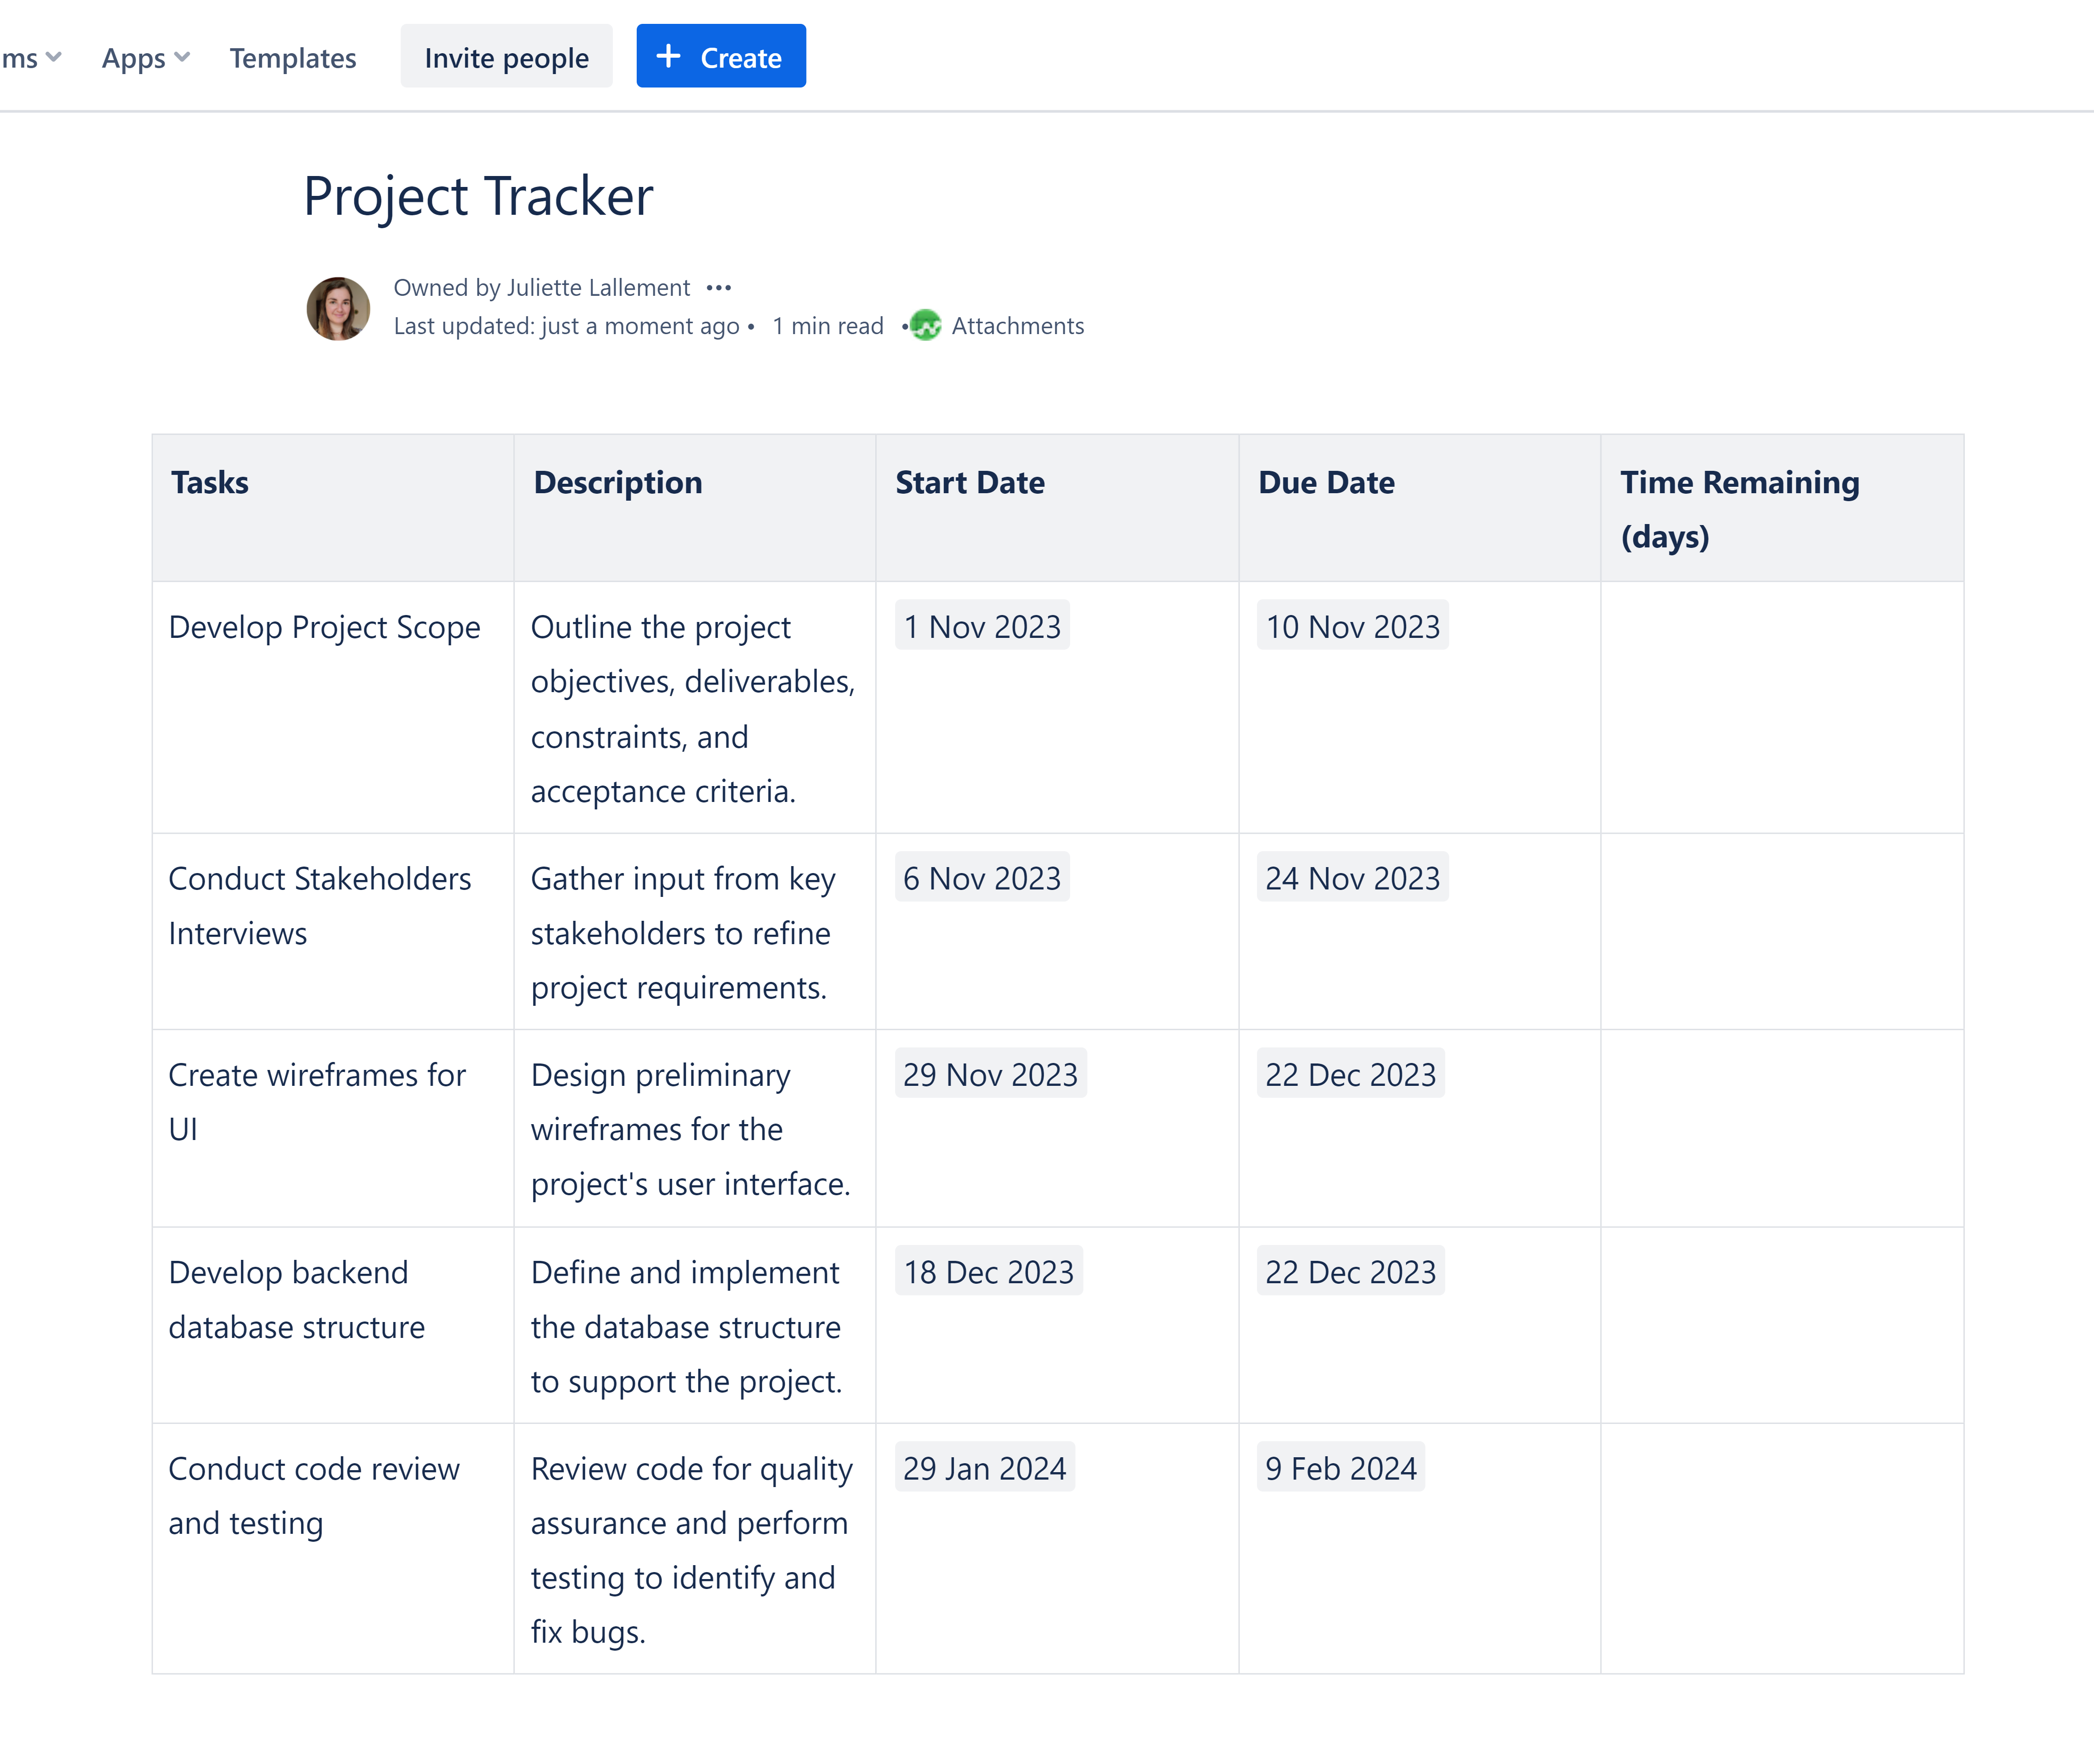Image resolution: width=2094 pixels, height=1764 pixels.
Task: Click the plus icon in Create button
Action: tap(669, 57)
